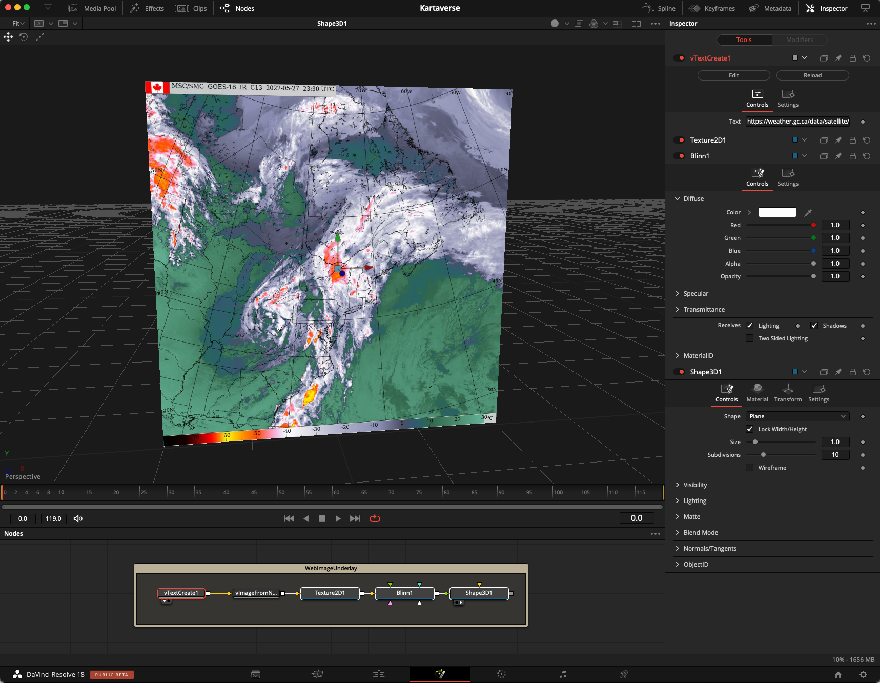The height and width of the screenshot is (683, 880).
Task: Open the Shape3D1 Material tab
Action: coord(757,393)
